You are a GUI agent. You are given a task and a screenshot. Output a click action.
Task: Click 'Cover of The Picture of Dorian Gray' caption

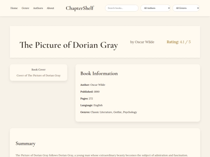[x=38, y=76]
